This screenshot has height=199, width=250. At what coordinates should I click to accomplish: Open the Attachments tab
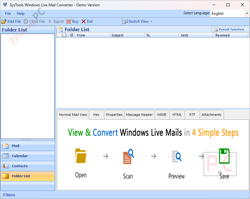tap(212, 115)
